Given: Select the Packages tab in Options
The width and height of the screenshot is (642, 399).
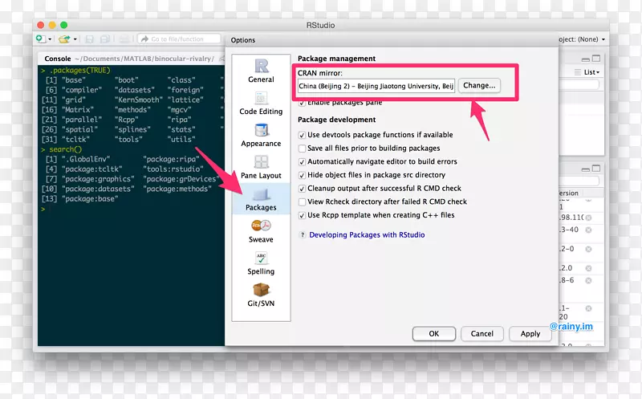Looking at the screenshot, I should [x=261, y=198].
